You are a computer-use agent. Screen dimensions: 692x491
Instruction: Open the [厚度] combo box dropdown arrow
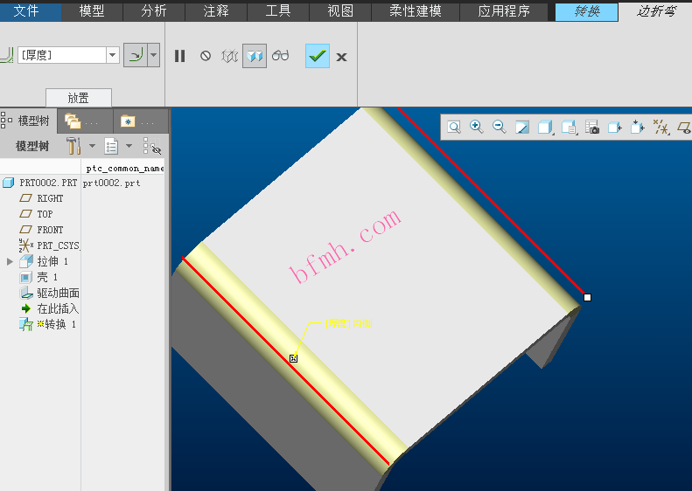pos(113,55)
